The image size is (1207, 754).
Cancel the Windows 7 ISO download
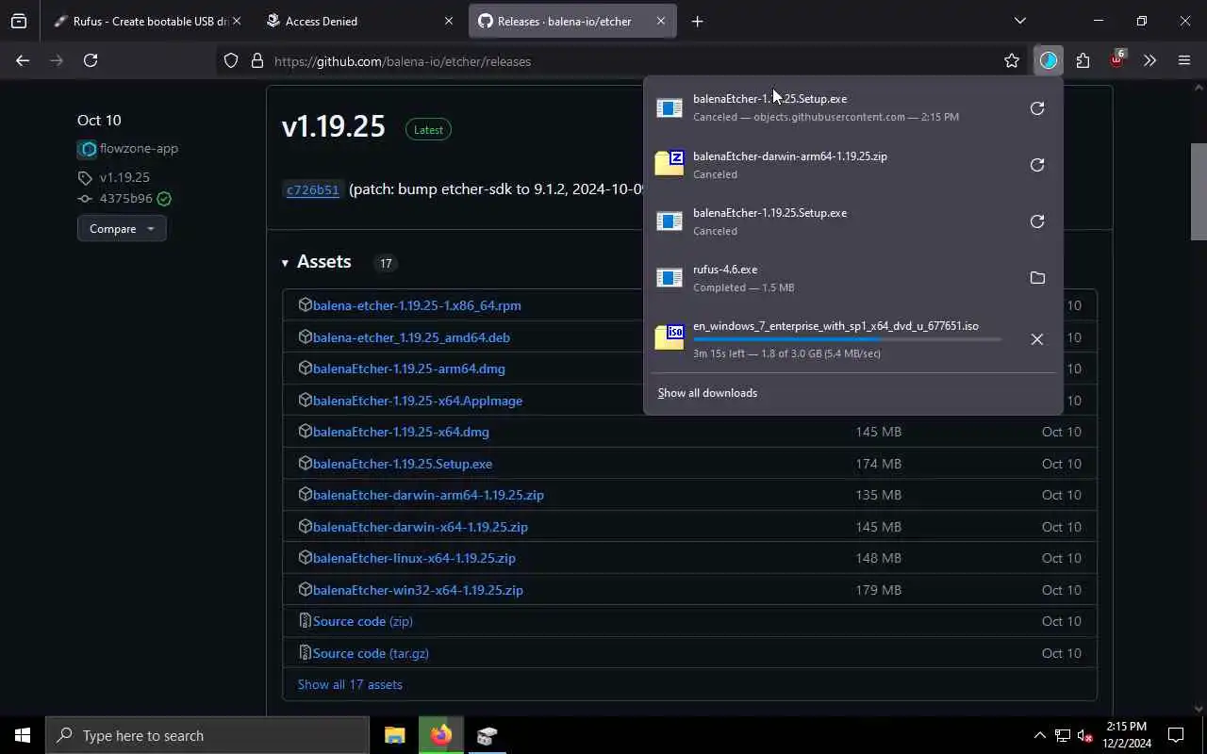pyautogui.click(x=1037, y=339)
